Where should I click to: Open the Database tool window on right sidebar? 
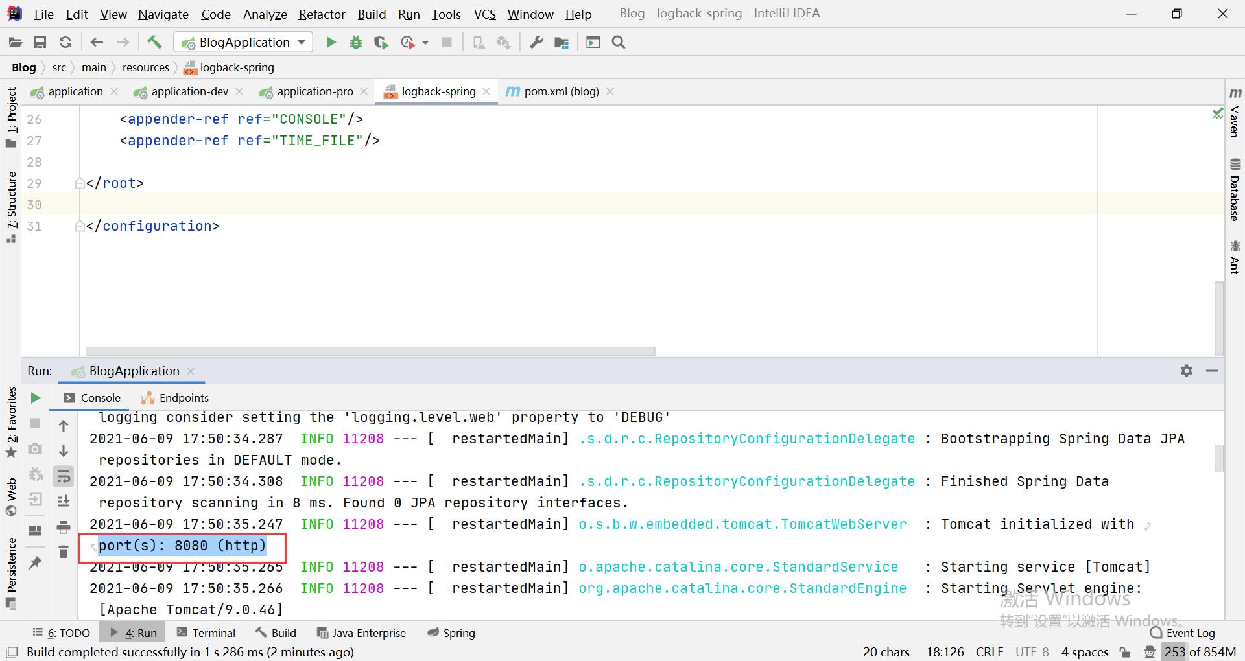[x=1235, y=189]
